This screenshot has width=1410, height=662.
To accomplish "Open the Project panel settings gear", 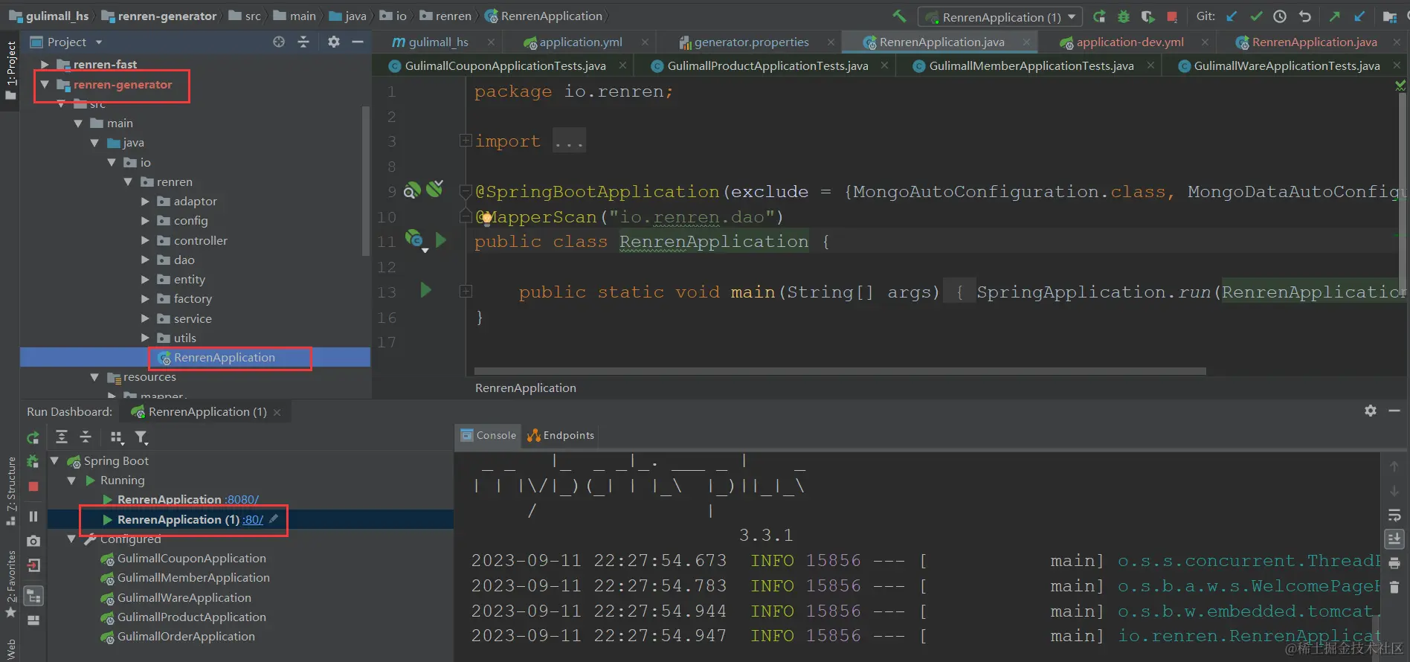I will coord(334,42).
